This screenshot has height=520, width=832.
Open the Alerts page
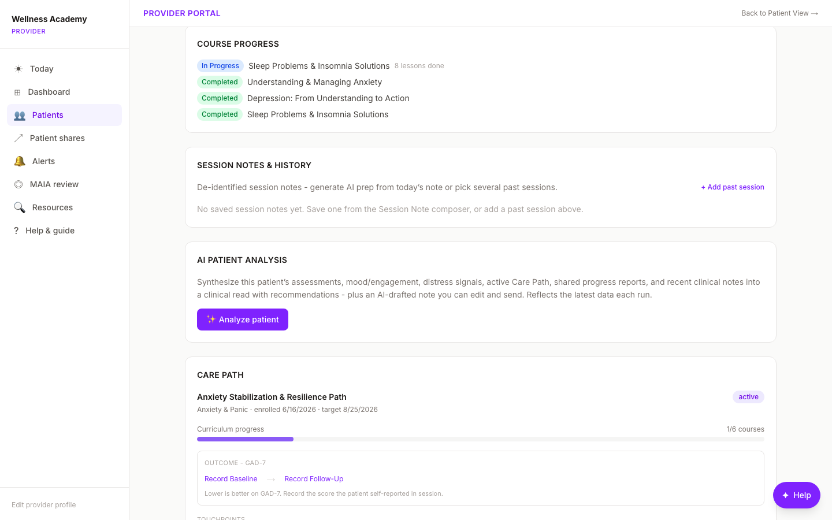coord(64,161)
